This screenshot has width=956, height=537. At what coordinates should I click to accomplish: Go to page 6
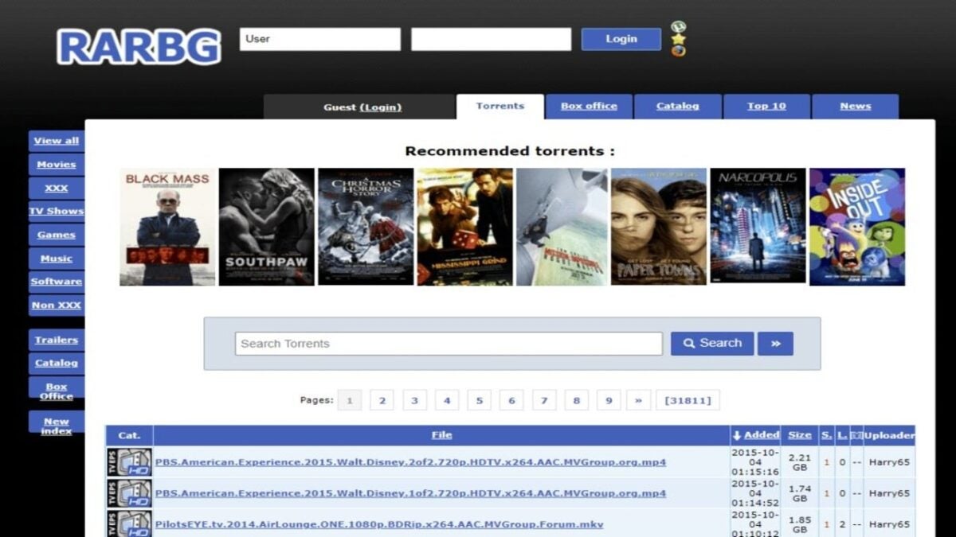511,400
